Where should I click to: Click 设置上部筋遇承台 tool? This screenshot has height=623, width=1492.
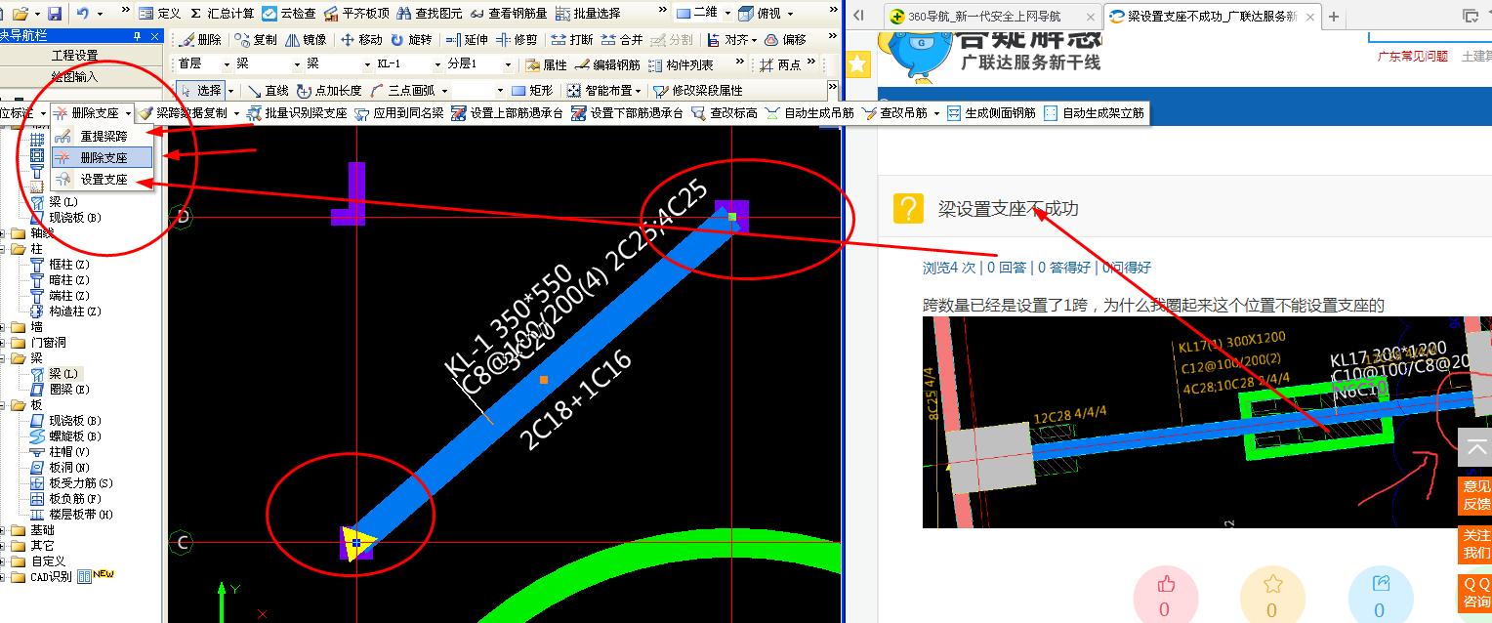pos(506,113)
